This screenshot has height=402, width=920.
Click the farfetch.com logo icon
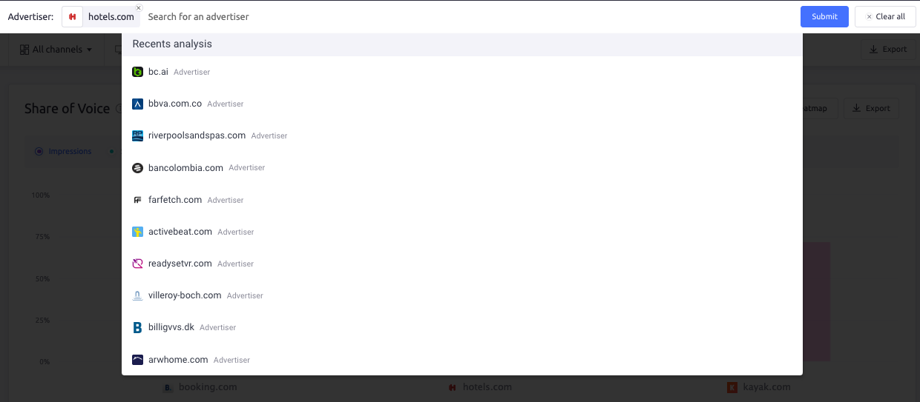pyautogui.click(x=137, y=200)
